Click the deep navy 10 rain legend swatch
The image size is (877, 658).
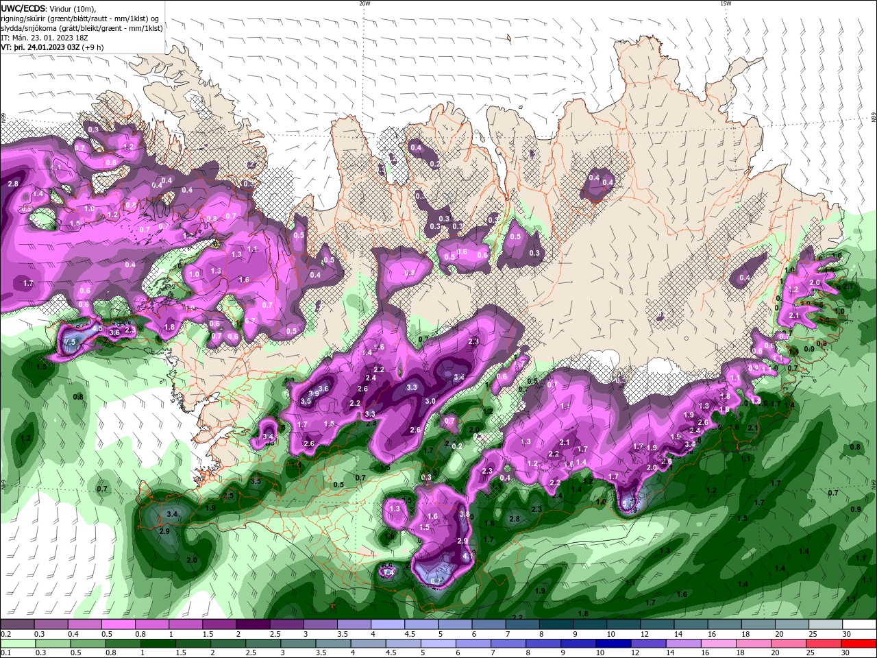pyautogui.click(x=614, y=644)
